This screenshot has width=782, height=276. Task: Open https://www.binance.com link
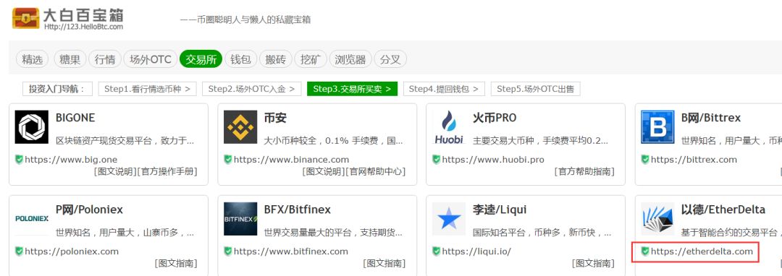[x=291, y=160]
